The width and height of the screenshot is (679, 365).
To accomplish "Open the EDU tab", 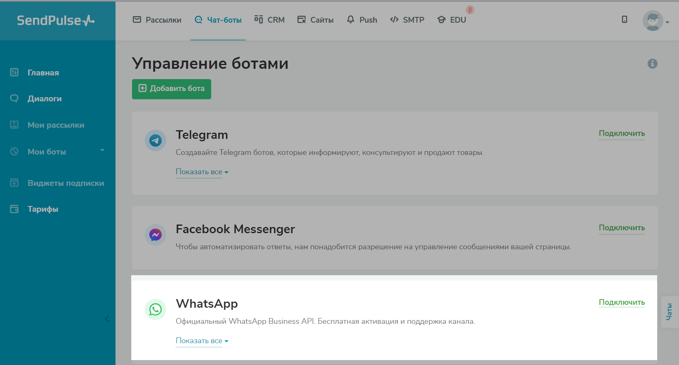I will click(x=451, y=20).
